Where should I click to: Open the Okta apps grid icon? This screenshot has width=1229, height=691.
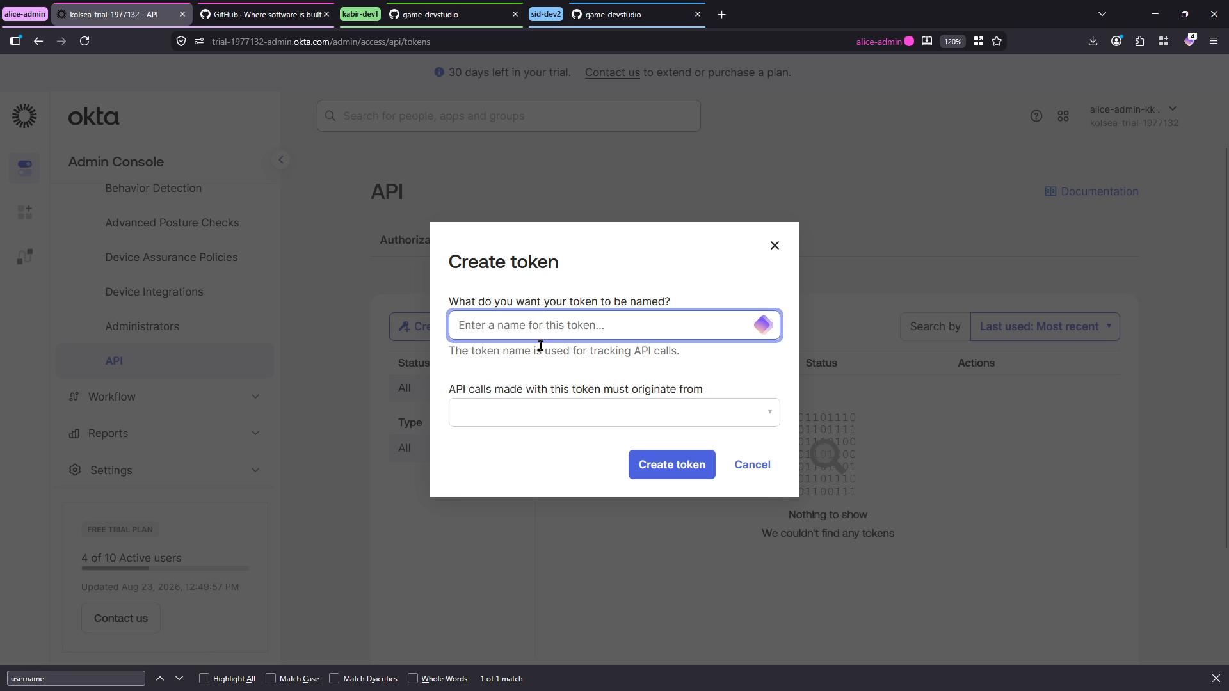click(x=1063, y=116)
